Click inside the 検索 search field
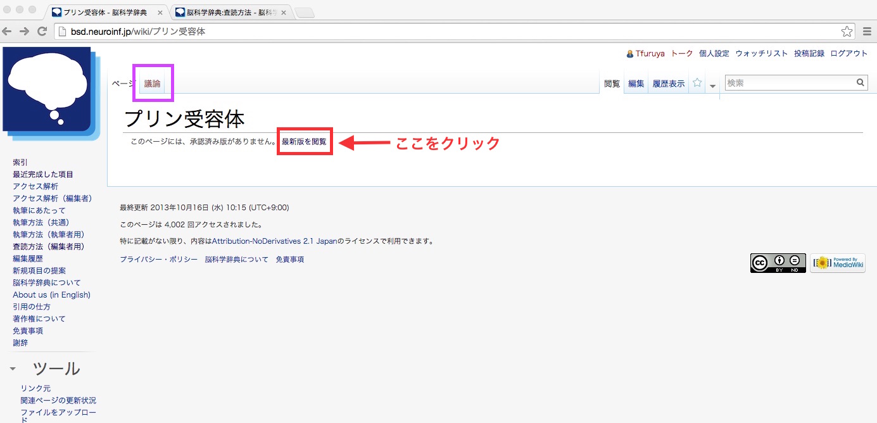Image resolution: width=877 pixels, height=423 pixels. (789, 82)
